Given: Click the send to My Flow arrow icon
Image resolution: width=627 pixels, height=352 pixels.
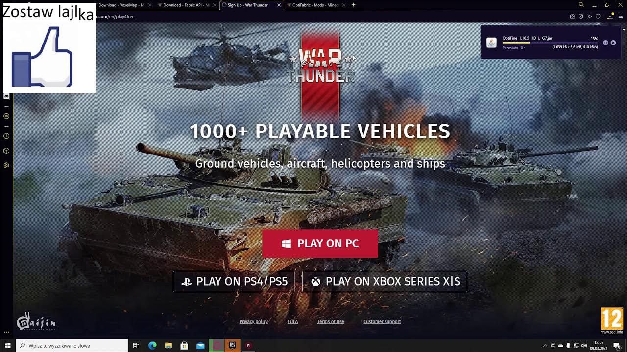Looking at the screenshot, I should tap(590, 16).
